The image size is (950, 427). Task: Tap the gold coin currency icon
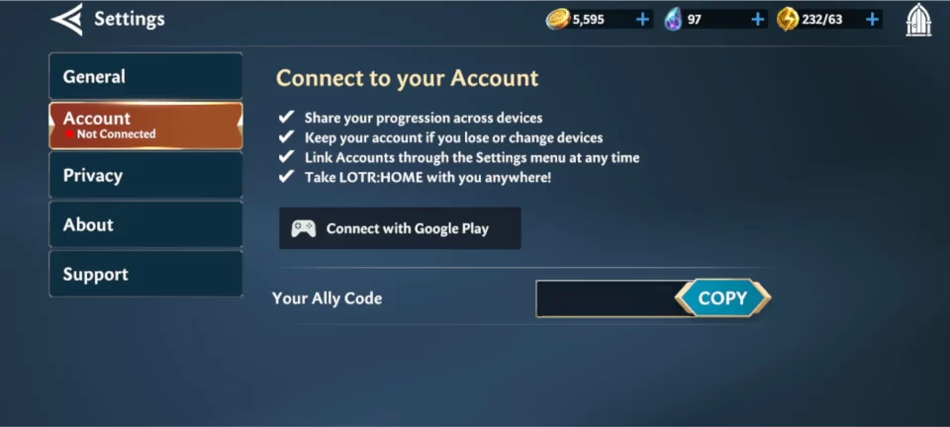557,20
